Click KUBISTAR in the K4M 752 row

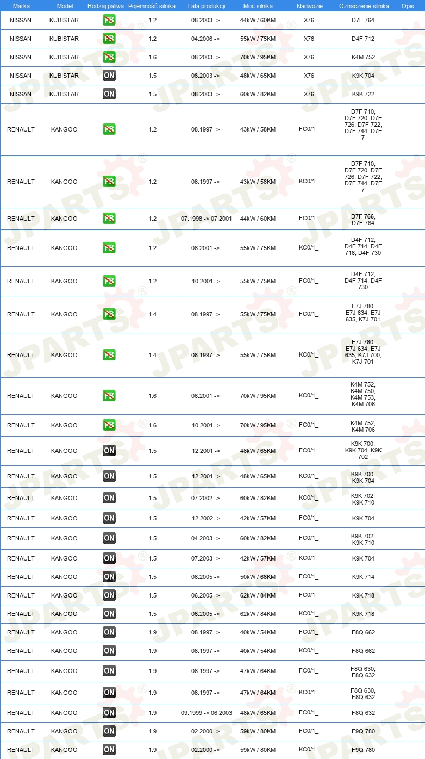point(64,57)
